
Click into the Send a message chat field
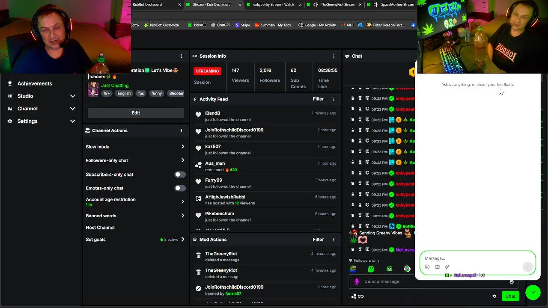(434, 281)
